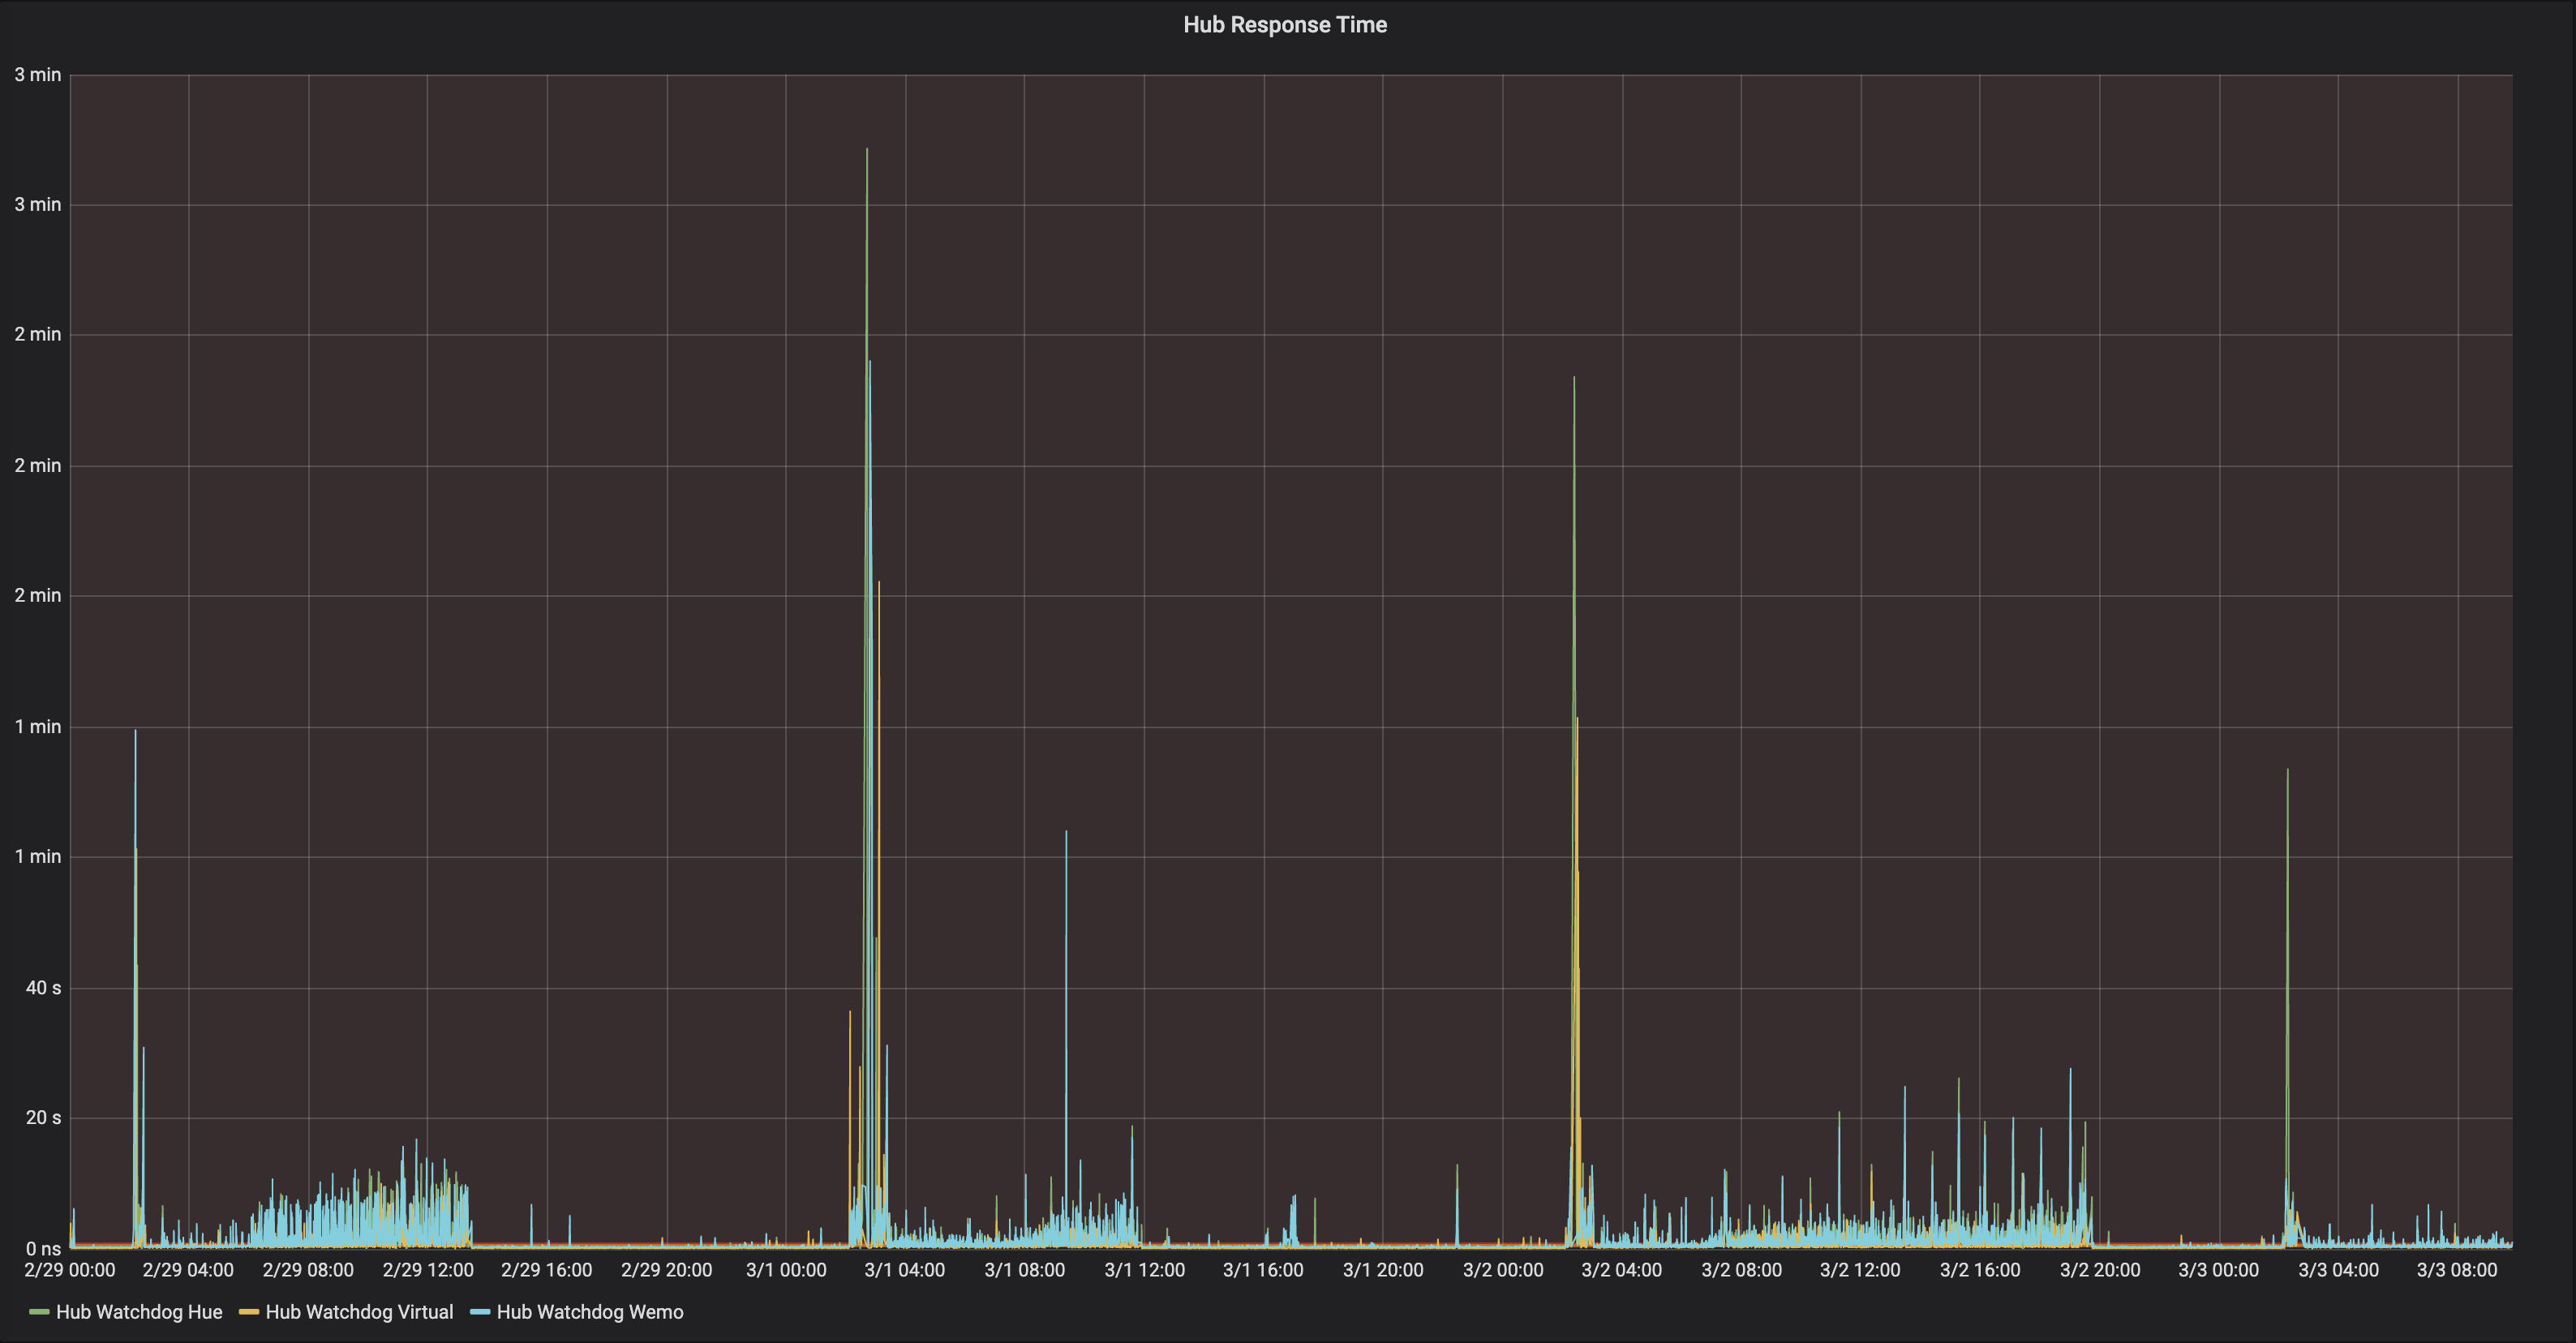Click the 2/29 12:00 time axis label
Image resolution: width=2576 pixels, height=1343 pixels.
[x=428, y=1270]
